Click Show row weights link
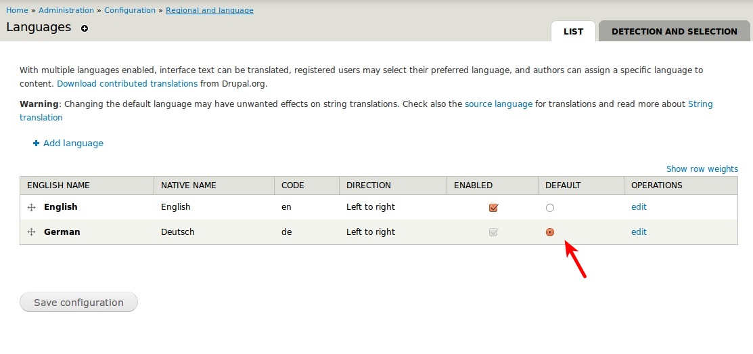Image resolution: width=753 pixels, height=354 pixels. click(702, 169)
